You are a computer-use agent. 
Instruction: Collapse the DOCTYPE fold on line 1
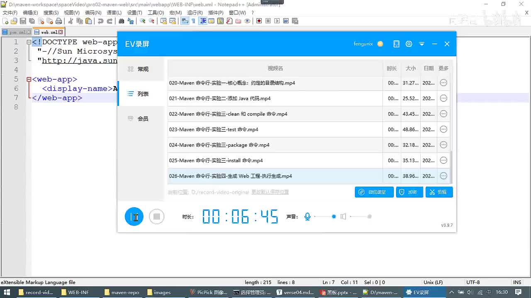coord(29,42)
